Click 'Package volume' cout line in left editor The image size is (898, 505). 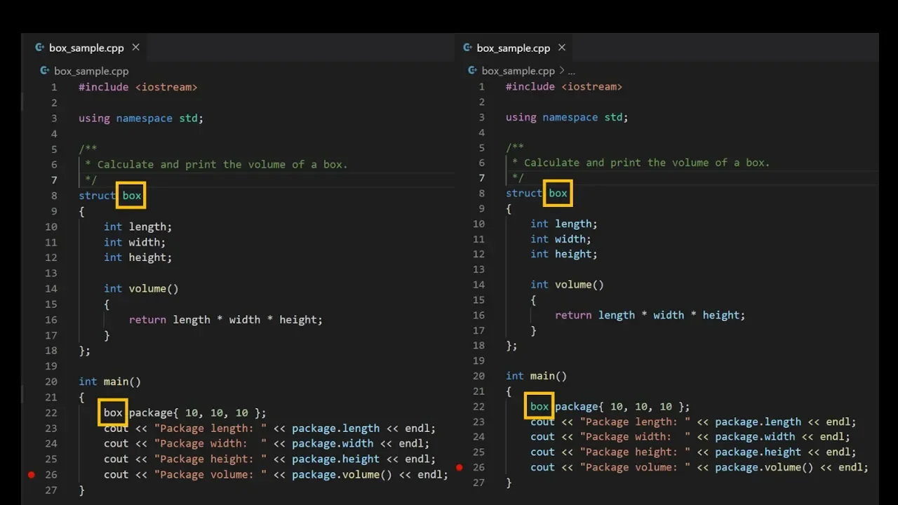[276, 475]
